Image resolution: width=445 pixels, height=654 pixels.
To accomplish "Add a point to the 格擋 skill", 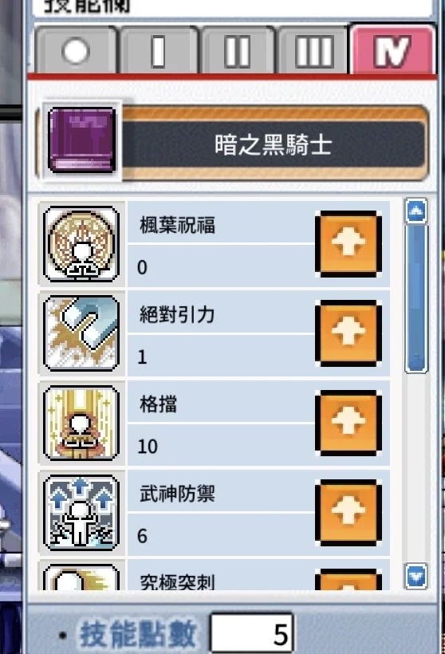I will coord(349,423).
